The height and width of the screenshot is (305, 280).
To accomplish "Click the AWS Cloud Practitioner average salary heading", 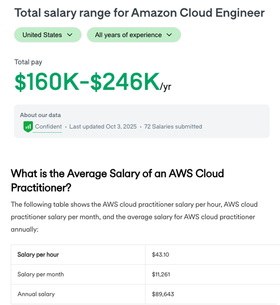I will point(117,180).
